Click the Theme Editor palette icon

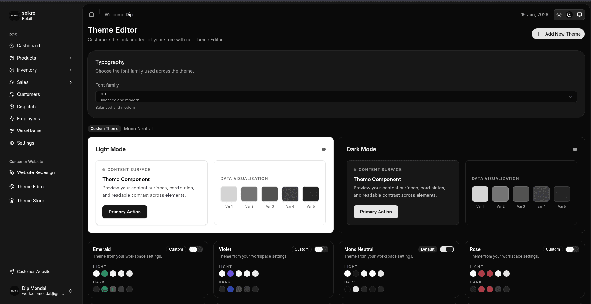12,187
